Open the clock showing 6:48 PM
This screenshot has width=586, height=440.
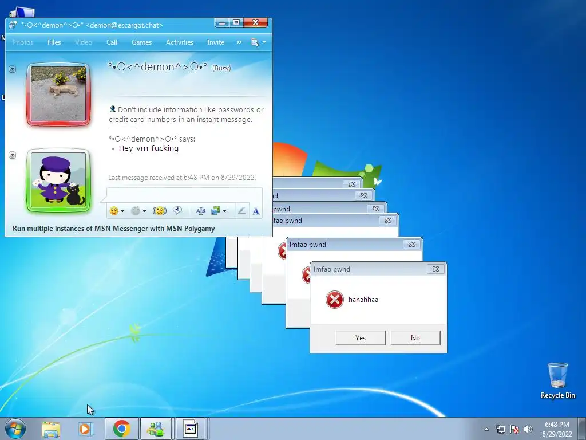(x=557, y=429)
